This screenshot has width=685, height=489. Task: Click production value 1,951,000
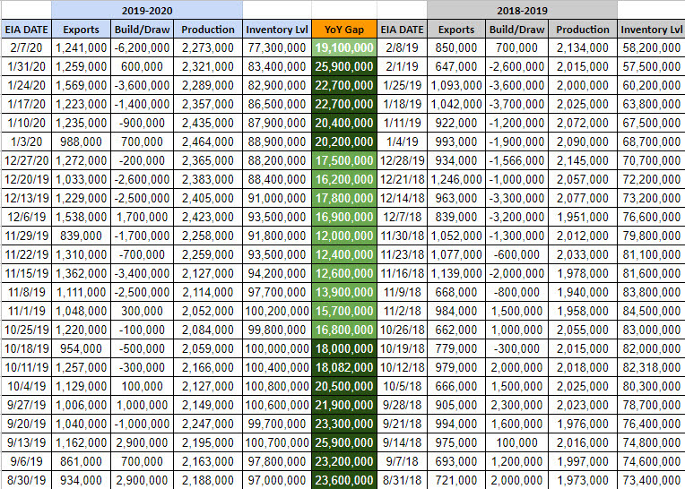coord(583,217)
